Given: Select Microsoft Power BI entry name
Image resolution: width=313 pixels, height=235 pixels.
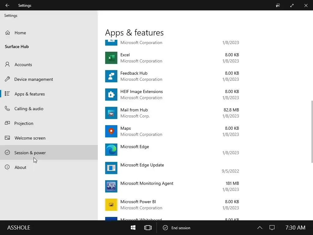Looking at the screenshot, I should [x=138, y=202].
